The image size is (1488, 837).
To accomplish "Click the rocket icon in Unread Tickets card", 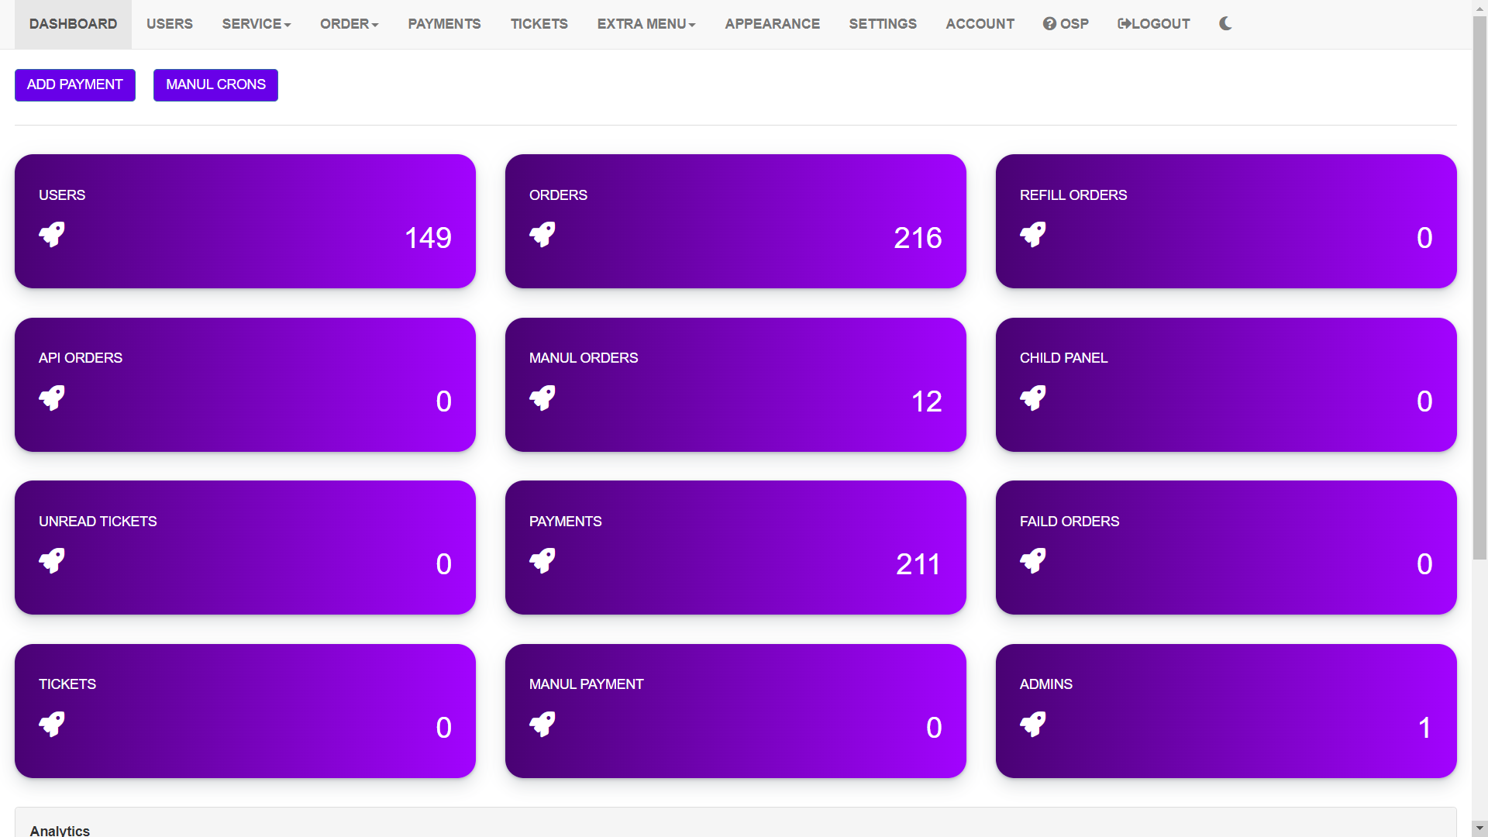I will coord(52,560).
